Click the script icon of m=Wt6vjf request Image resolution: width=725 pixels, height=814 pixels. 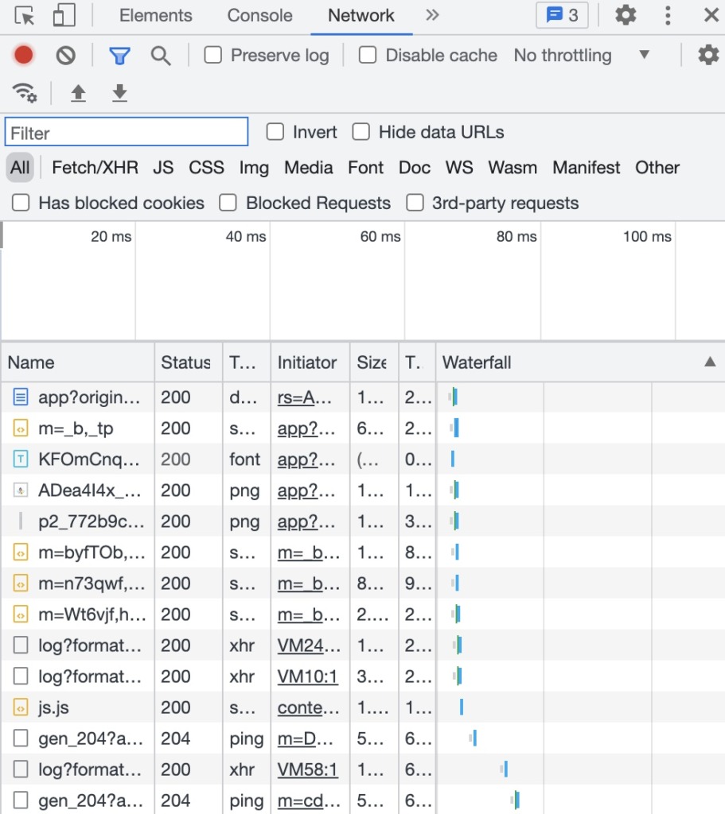20,614
